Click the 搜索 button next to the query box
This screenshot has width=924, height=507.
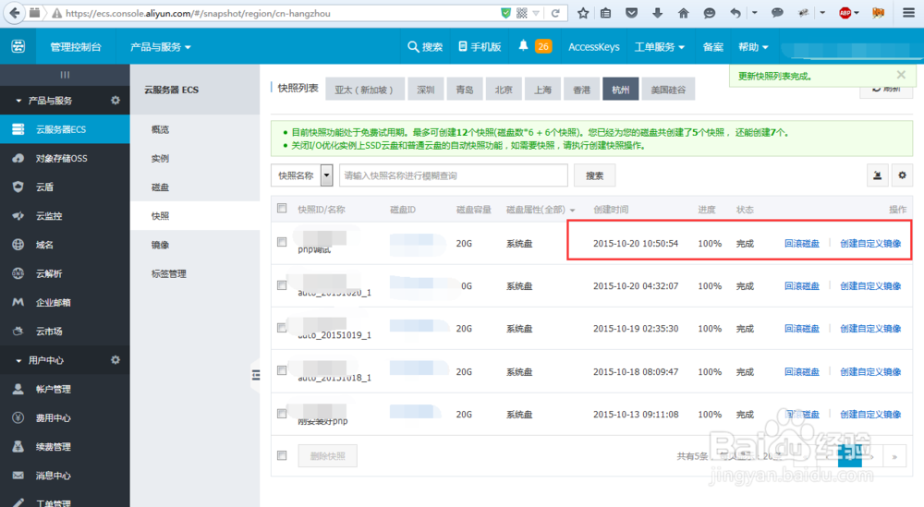click(x=594, y=175)
